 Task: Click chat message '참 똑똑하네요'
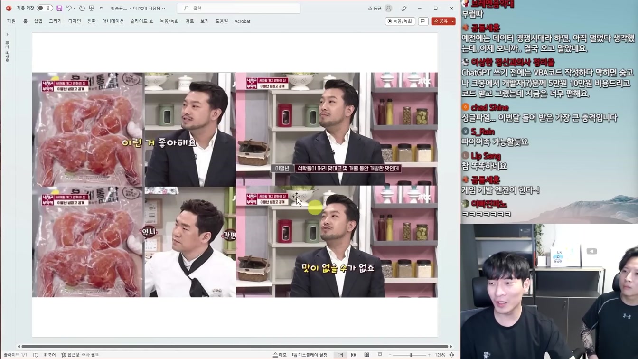tap(484, 166)
